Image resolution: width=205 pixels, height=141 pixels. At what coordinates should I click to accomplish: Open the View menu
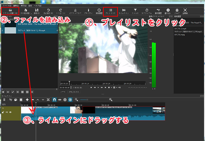click(x=24, y=6)
